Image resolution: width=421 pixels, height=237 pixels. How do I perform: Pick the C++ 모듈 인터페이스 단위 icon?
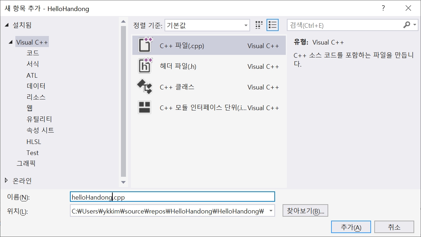145,107
